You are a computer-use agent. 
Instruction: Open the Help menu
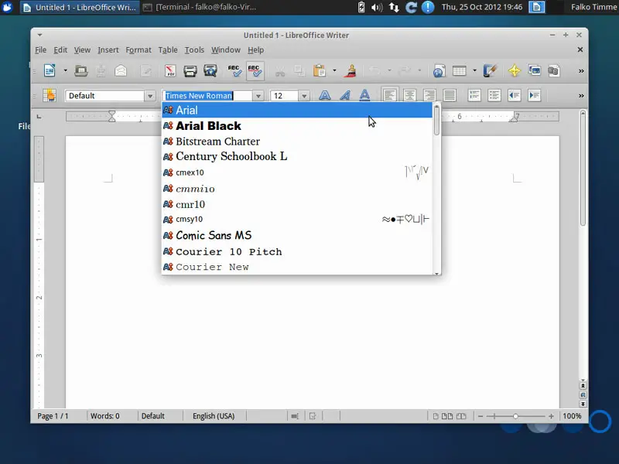click(256, 50)
